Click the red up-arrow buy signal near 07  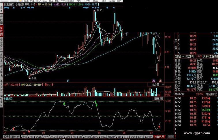[x=159, y=126]
